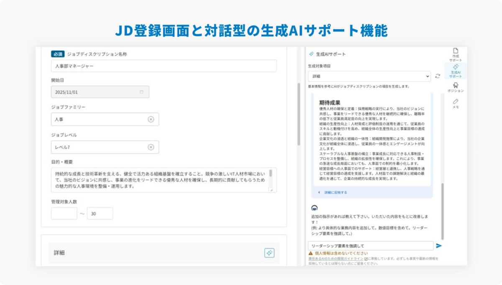Click the ジョブディスクリプション名称 text field

click(164, 66)
